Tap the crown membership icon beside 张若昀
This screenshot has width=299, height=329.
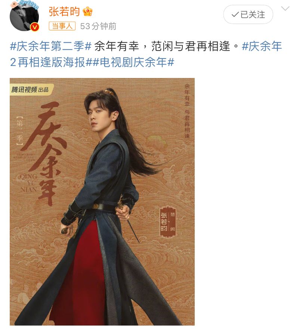(x=87, y=11)
